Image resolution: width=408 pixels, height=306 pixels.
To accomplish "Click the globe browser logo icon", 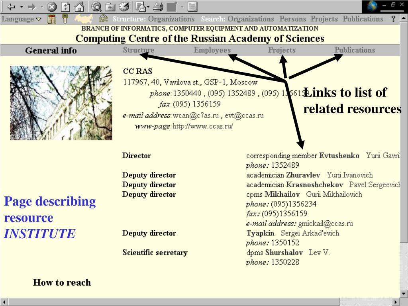I will point(372,6).
